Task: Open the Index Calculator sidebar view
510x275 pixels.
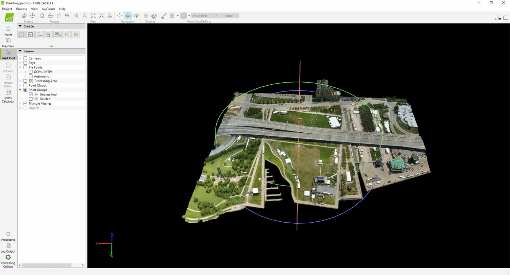Action: (8, 96)
